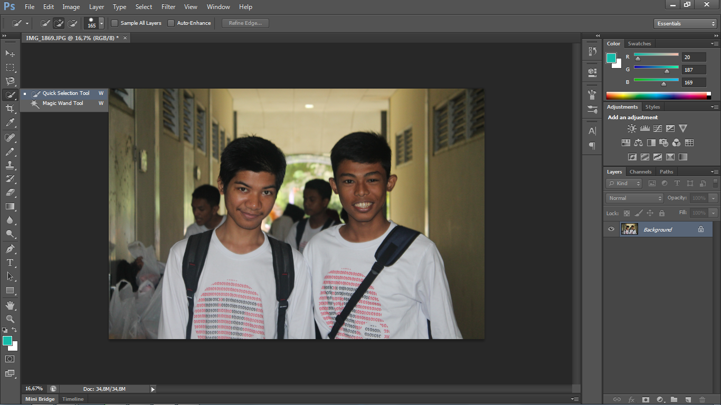721x405 pixels.
Task: Click the Refine Edge button
Action: click(x=244, y=23)
